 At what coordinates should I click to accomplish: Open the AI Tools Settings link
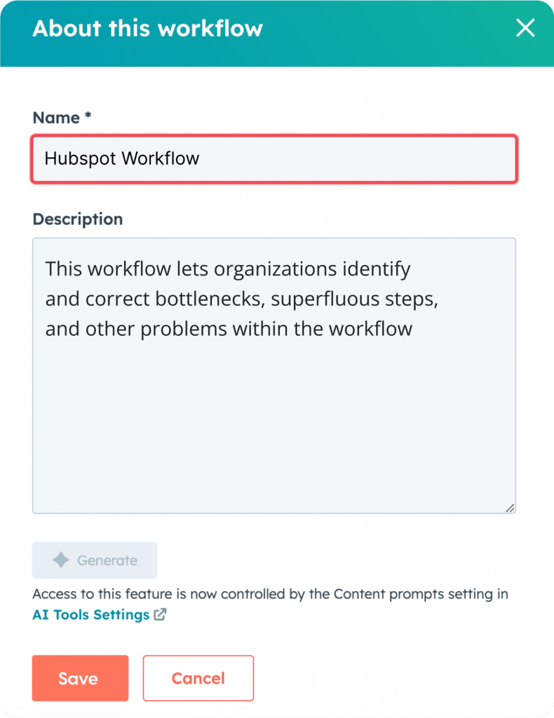pos(91,614)
